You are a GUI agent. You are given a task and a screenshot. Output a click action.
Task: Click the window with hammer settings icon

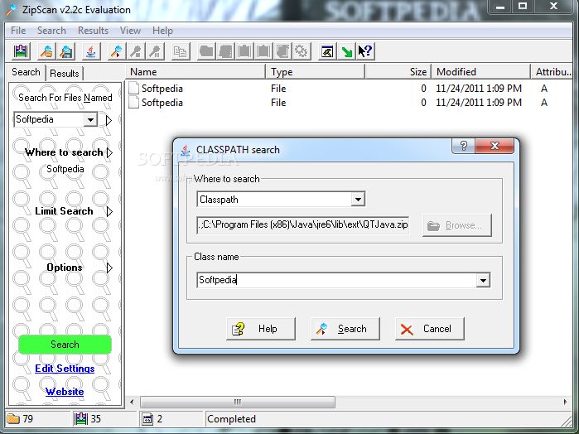coord(327,51)
